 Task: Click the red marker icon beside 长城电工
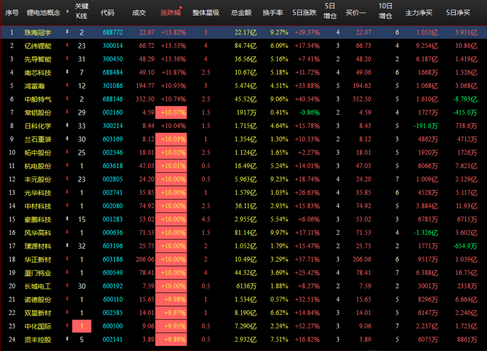68,286
